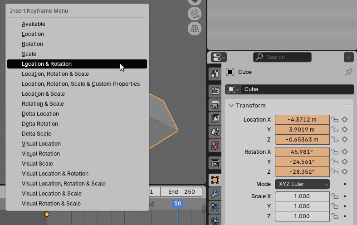Open the Scene properties tab
This screenshot has height=225, width=357.
click(x=215, y=132)
